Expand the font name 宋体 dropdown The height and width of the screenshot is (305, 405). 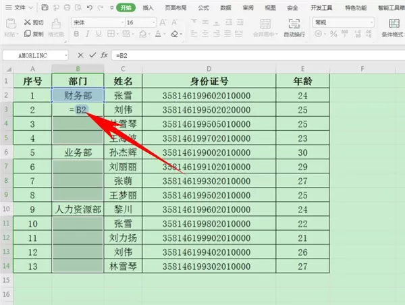pos(122,22)
